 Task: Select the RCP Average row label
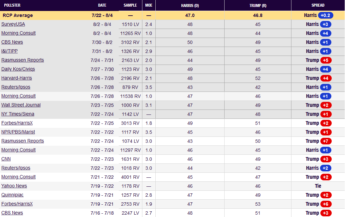(x=18, y=15)
